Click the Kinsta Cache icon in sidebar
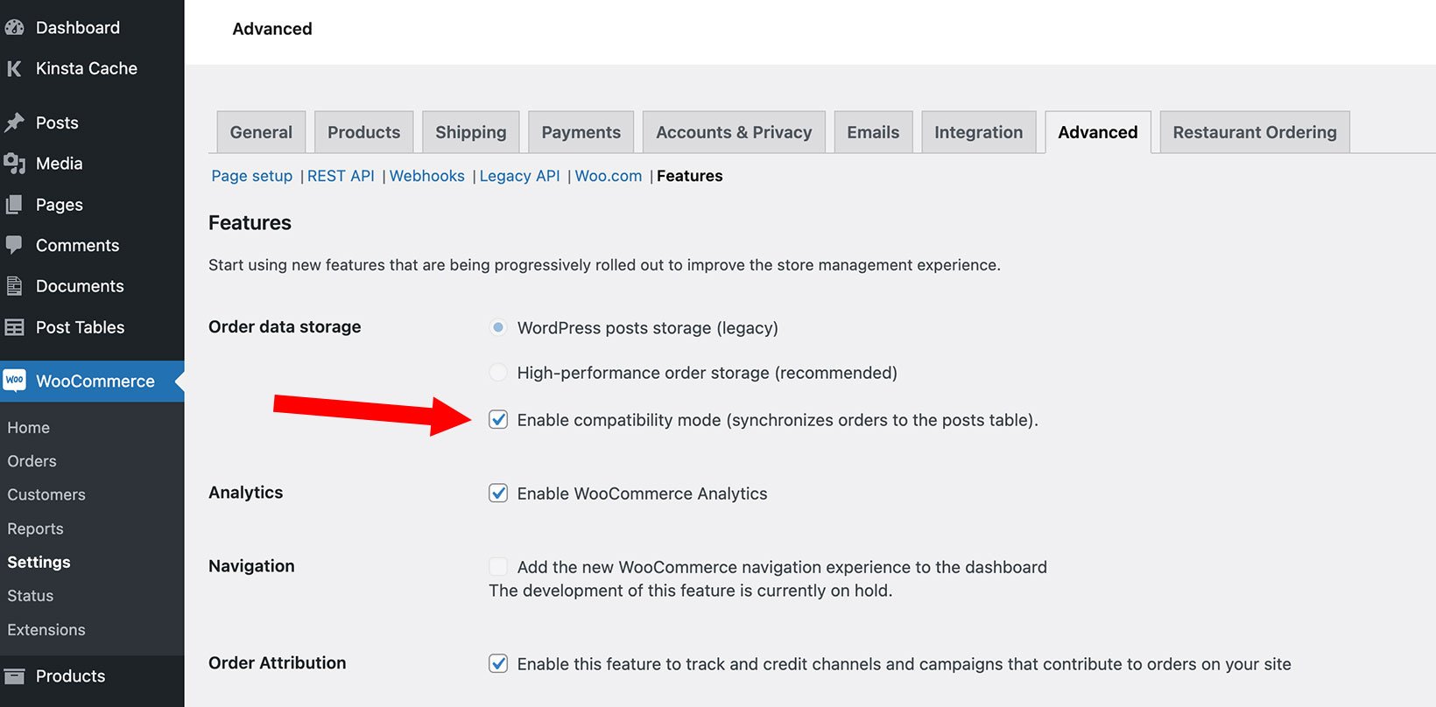The image size is (1436, 707). [14, 68]
